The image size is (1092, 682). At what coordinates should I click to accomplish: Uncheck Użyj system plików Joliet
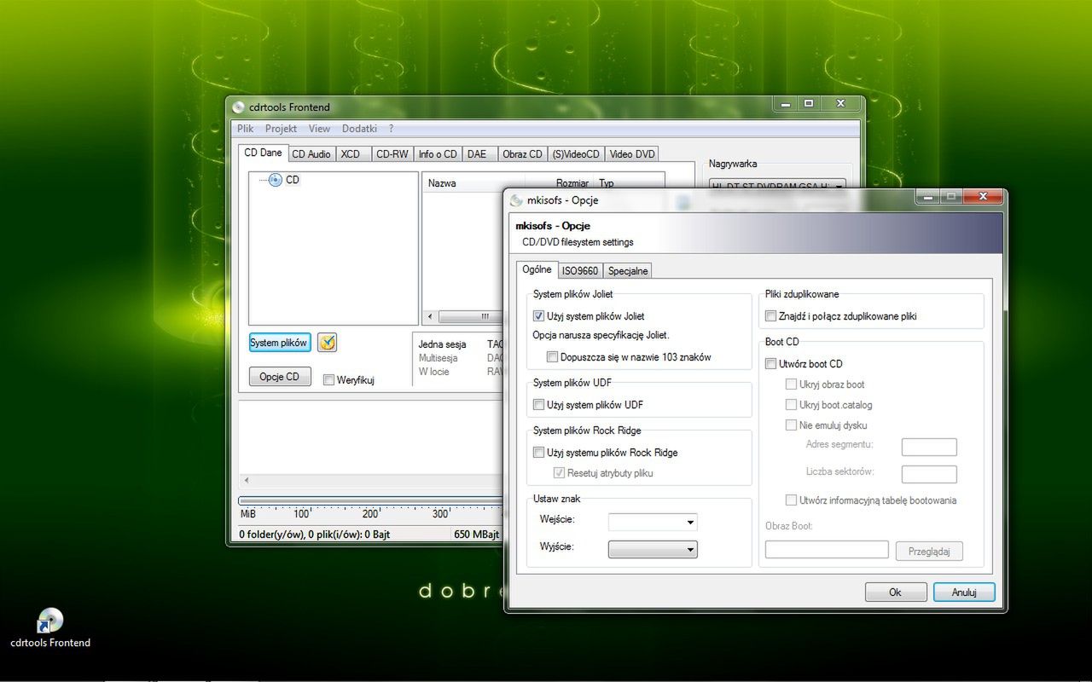538,316
